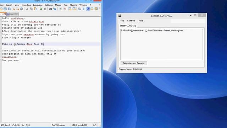Click the 'Sel : 0 | 0' status bar entry
Image resolution: width=227 pixels, height=128 pixels.
26,125
